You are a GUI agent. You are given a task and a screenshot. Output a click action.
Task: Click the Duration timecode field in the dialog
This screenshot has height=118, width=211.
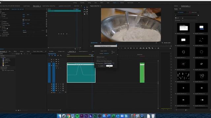tap(106, 53)
